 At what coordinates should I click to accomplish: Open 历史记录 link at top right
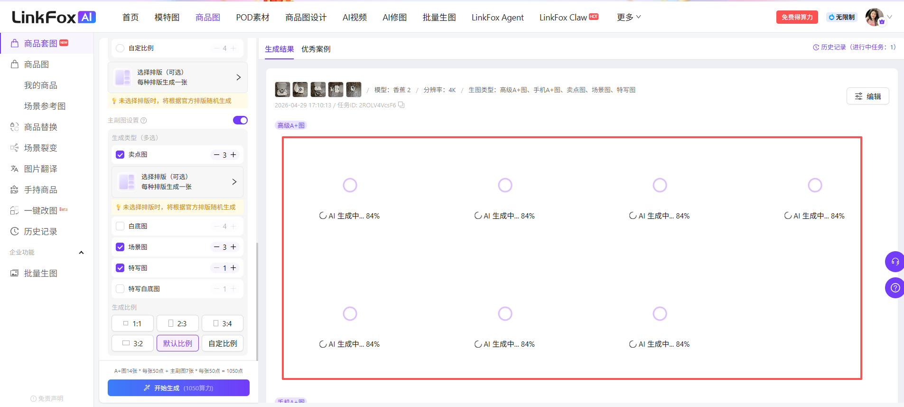(854, 47)
